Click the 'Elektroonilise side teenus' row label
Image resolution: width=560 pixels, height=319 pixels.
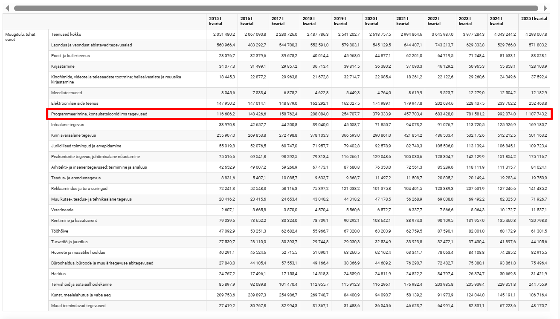pos(75,103)
